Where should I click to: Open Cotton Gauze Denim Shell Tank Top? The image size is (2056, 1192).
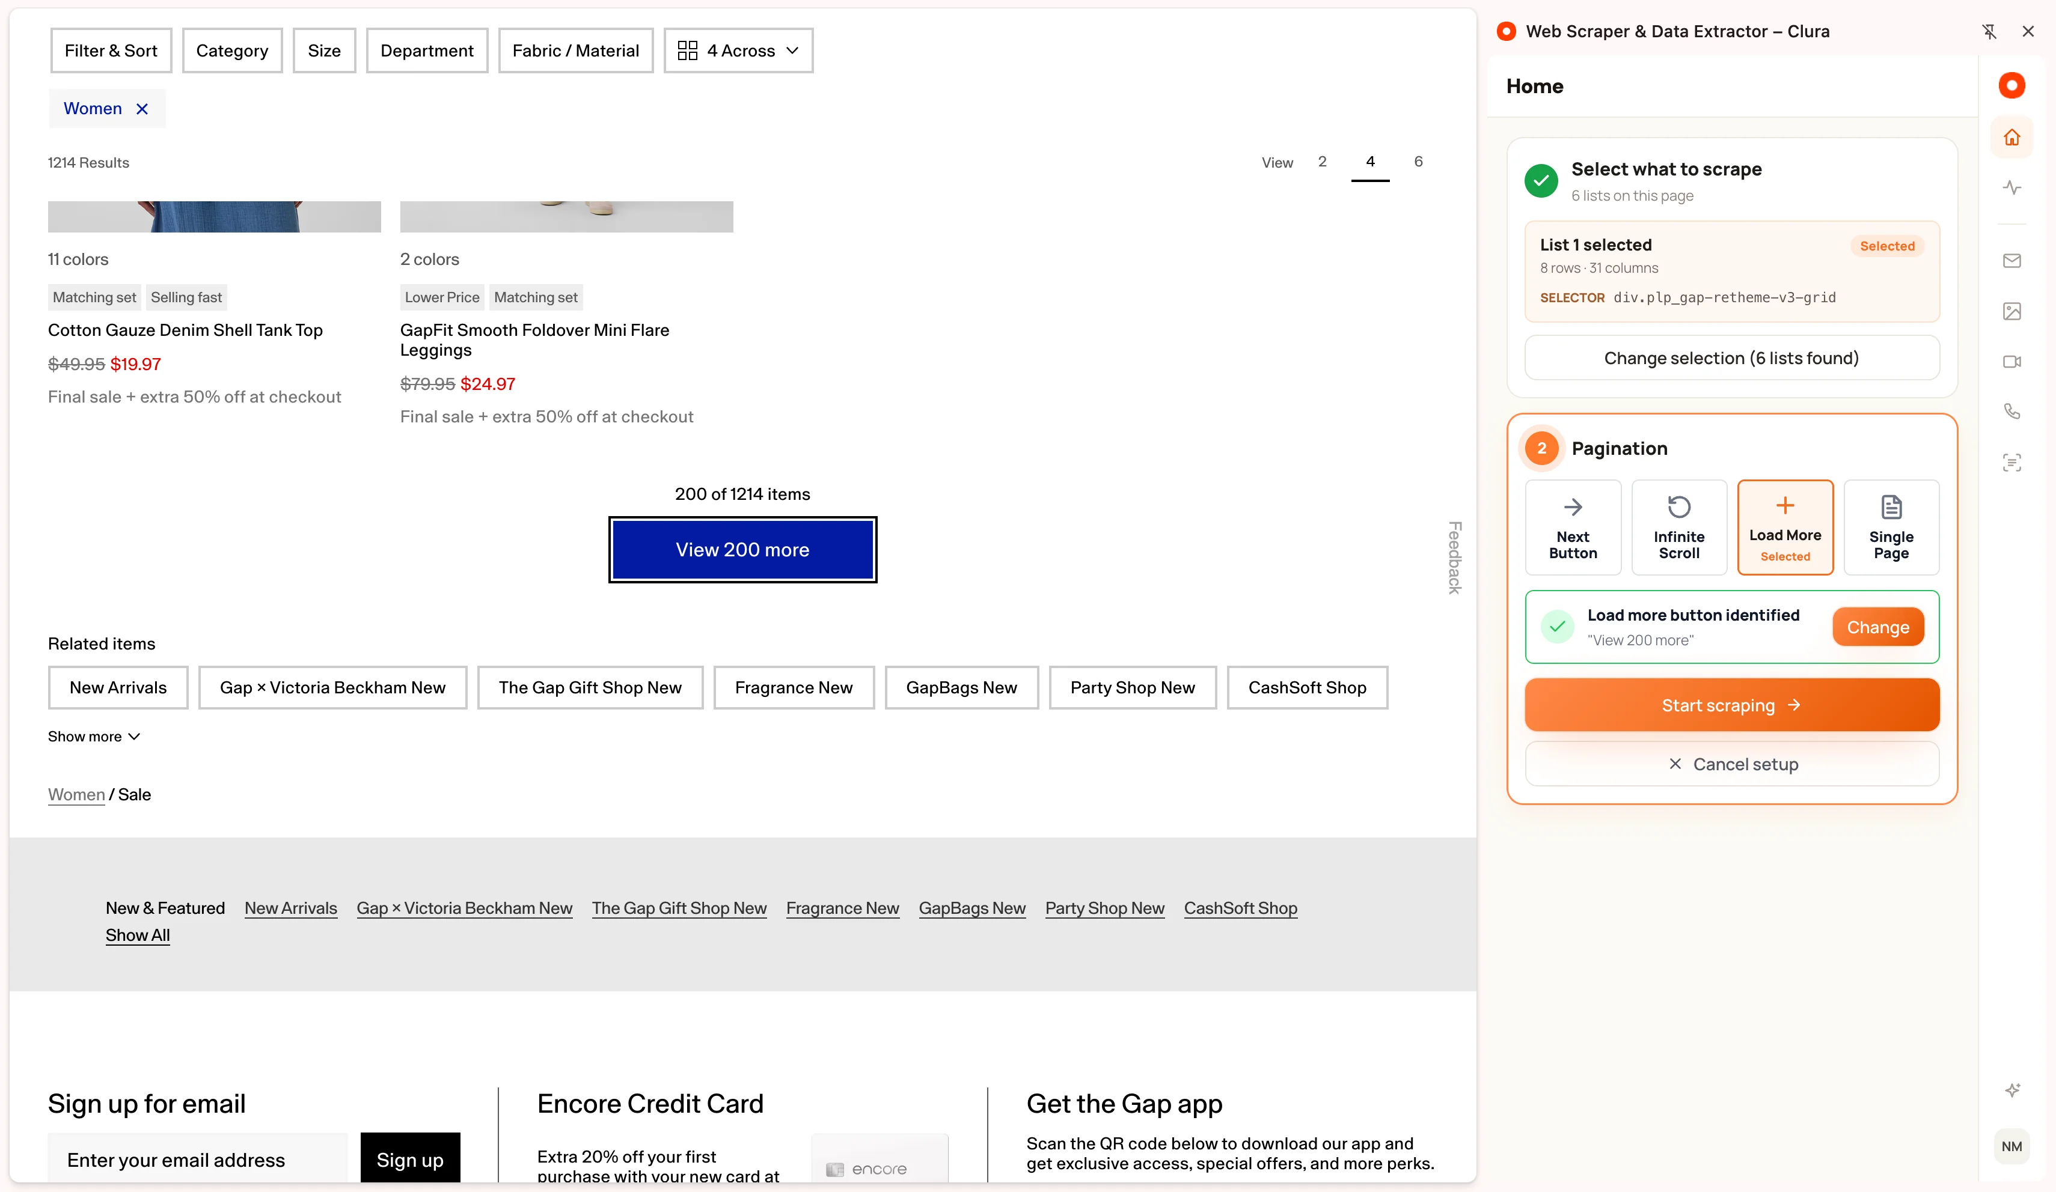coord(185,330)
